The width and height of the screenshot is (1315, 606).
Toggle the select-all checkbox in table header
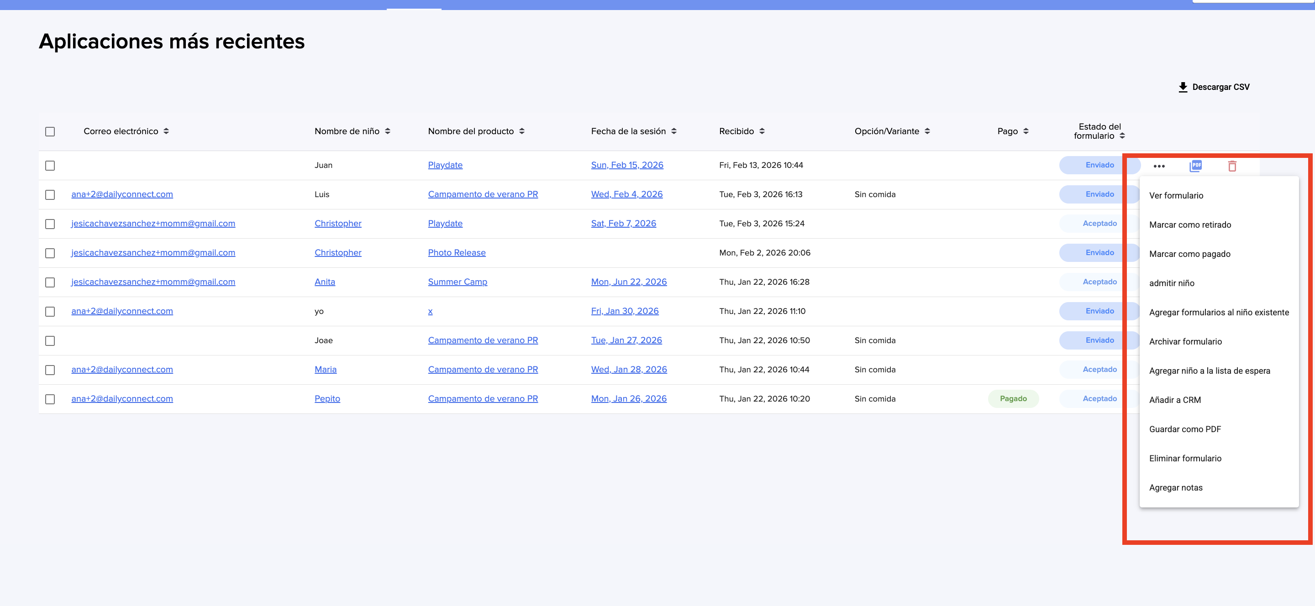coord(50,131)
